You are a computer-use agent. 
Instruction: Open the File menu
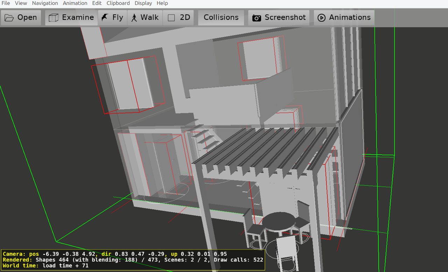6,3
